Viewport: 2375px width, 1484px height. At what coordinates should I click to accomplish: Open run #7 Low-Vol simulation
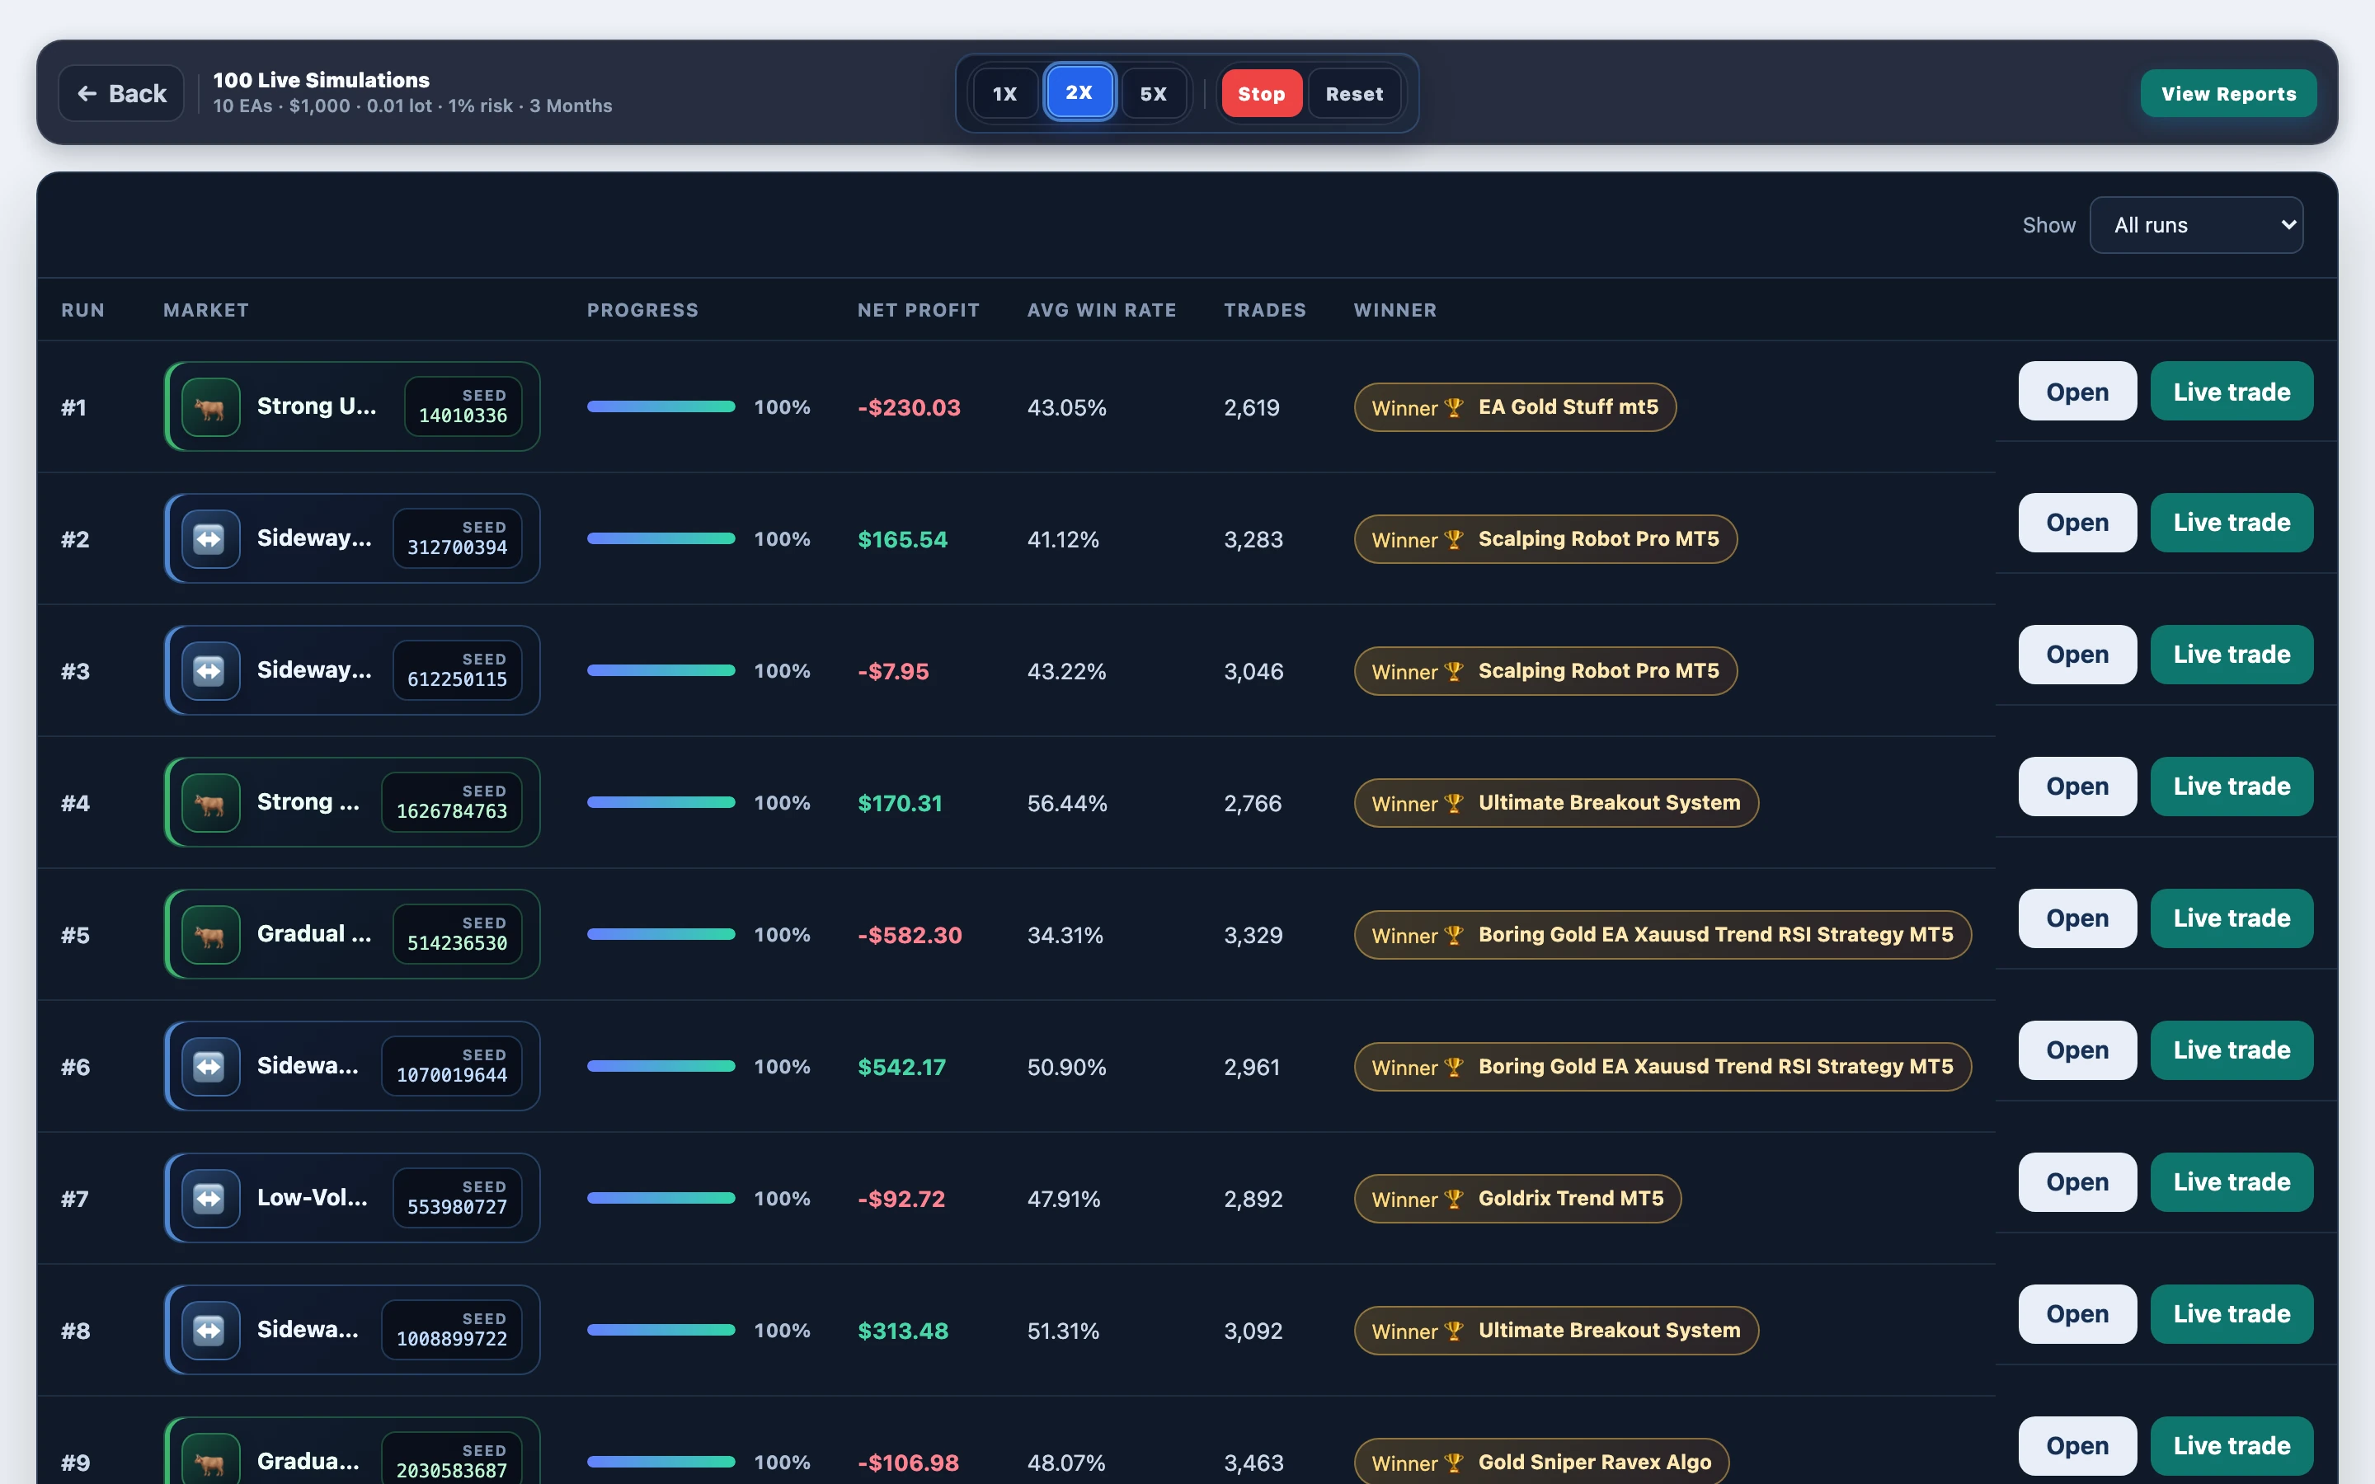coord(2076,1181)
